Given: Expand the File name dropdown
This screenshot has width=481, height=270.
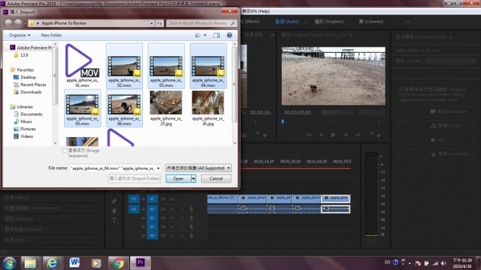Looking at the screenshot, I should (x=158, y=168).
